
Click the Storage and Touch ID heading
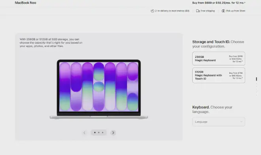click(x=218, y=44)
